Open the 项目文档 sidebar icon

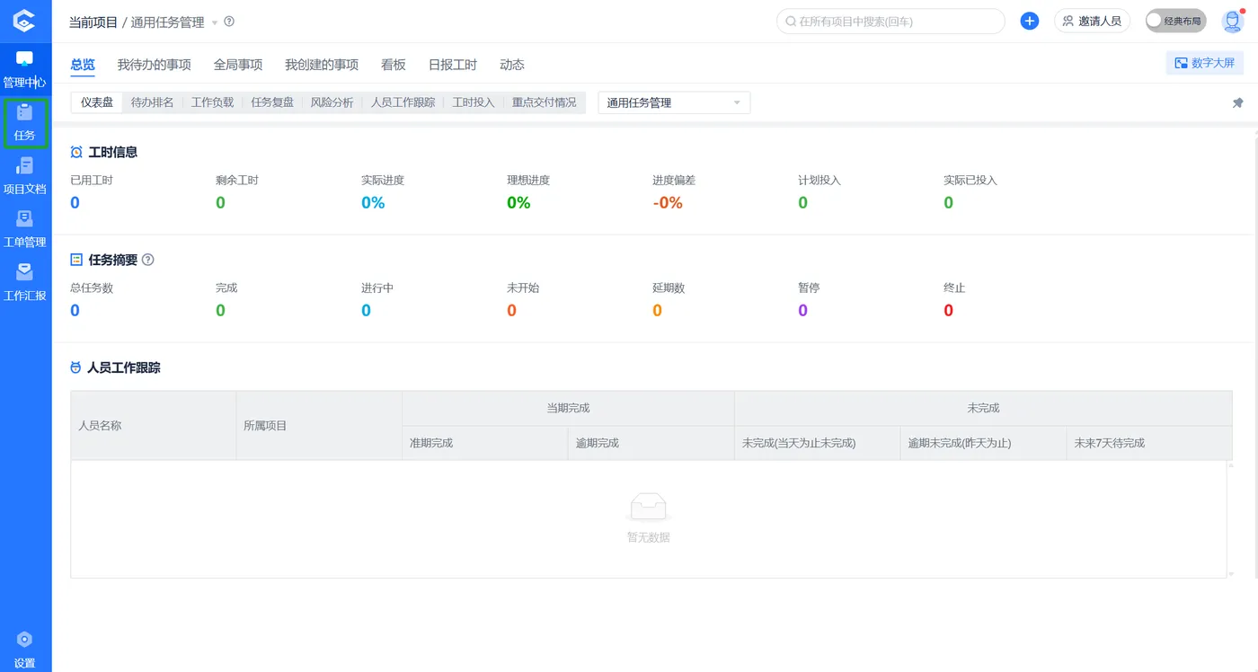26,174
